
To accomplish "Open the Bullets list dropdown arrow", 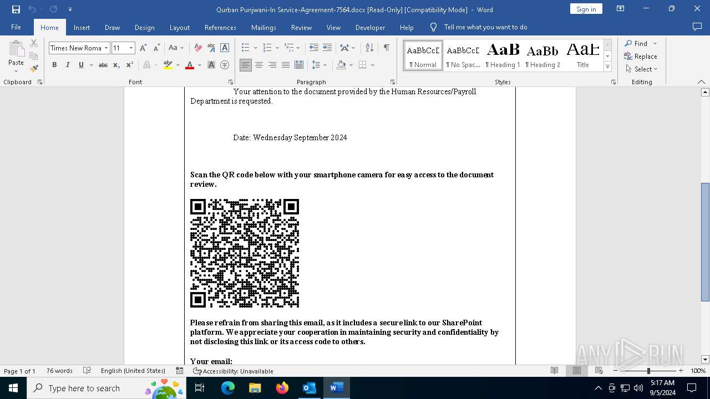I will point(255,48).
